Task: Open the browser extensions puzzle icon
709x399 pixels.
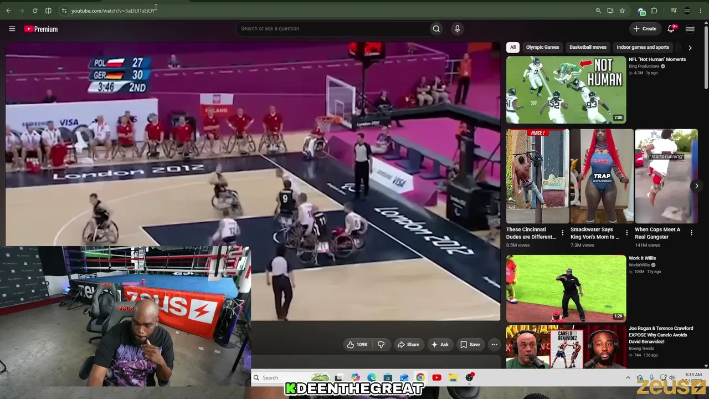Action: coord(654,11)
